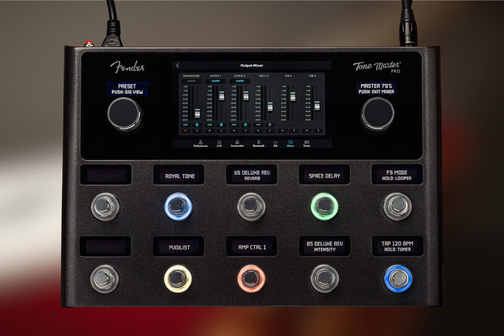Hit the unlabeled bottom-left footswitch

(x=105, y=278)
